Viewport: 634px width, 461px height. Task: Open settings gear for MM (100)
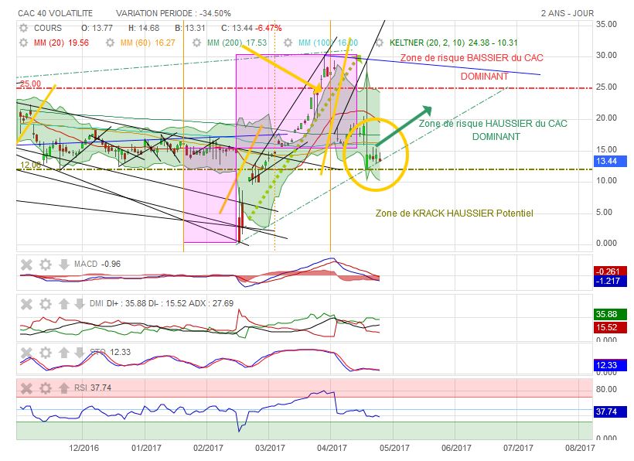(x=288, y=43)
